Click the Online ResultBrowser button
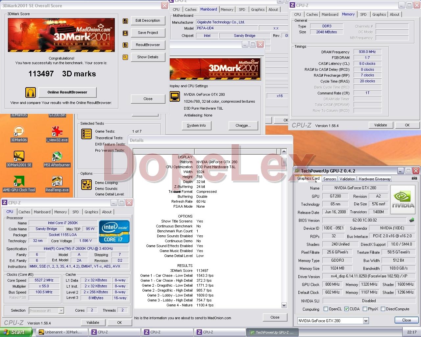This screenshot has height=337, width=421. tap(67, 92)
